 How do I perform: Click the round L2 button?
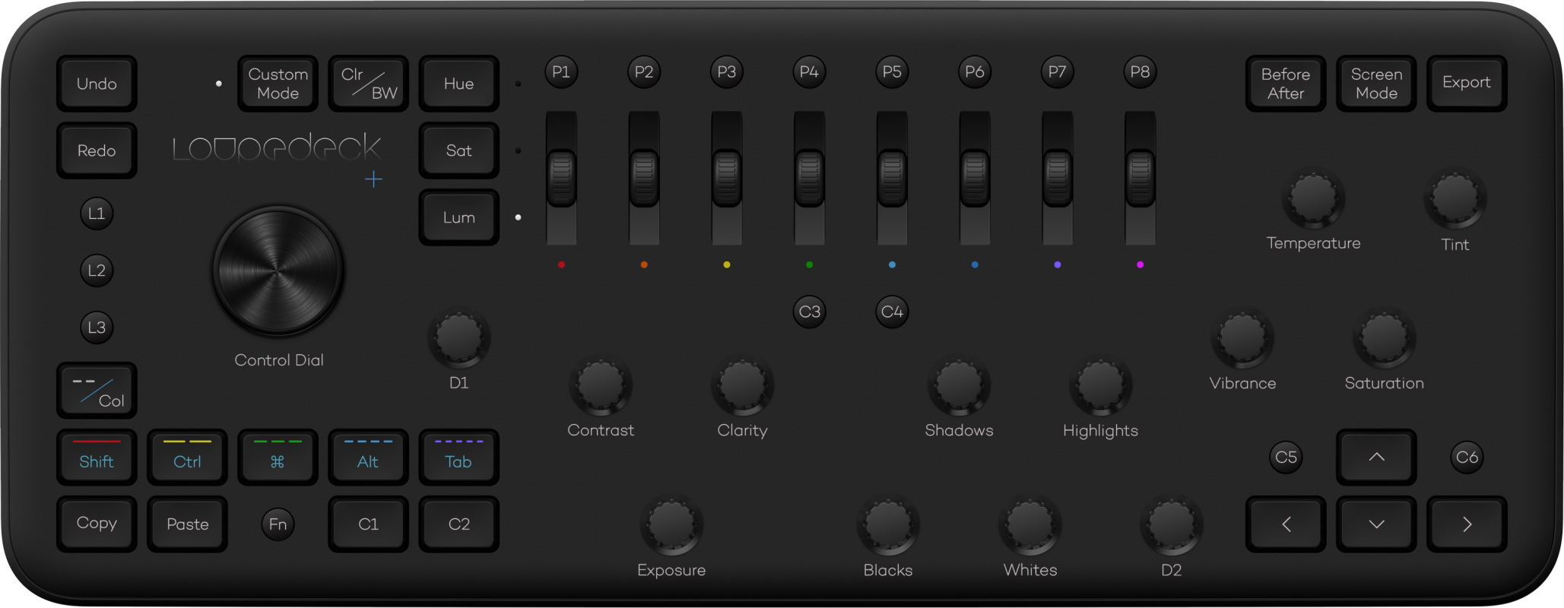[x=97, y=271]
